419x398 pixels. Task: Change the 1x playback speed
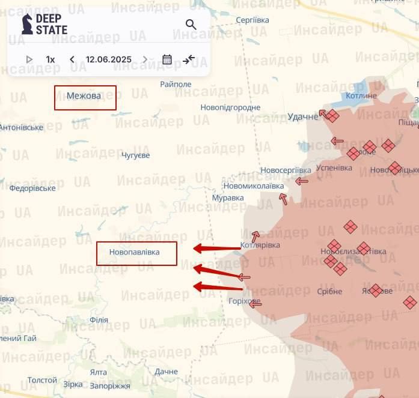pos(50,59)
